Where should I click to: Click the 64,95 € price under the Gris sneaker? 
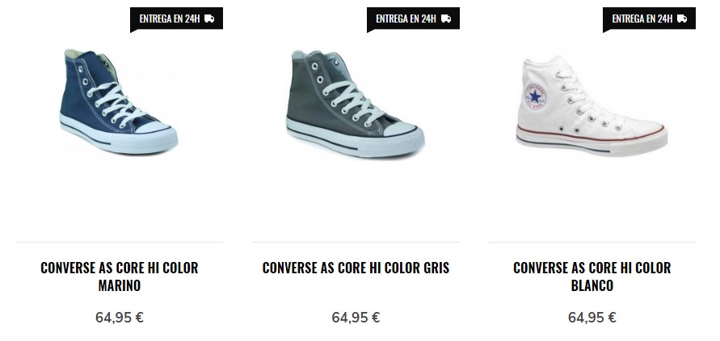click(x=356, y=317)
